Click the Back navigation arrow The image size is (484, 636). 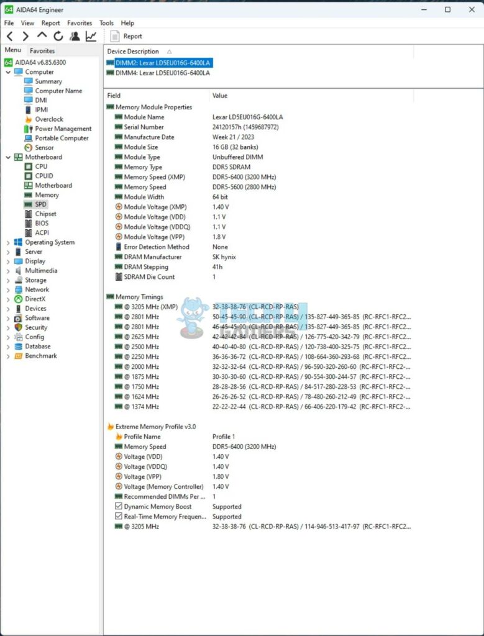click(x=10, y=37)
